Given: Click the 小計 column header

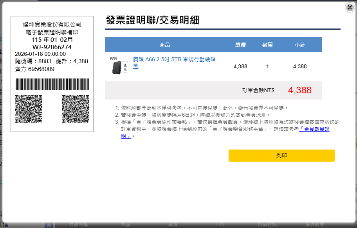Looking at the screenshot, I should pos(300,45).
